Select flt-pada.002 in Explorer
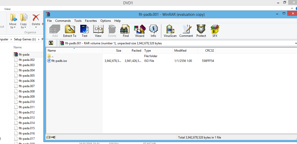297x144 pixels. tap(24, 60)
